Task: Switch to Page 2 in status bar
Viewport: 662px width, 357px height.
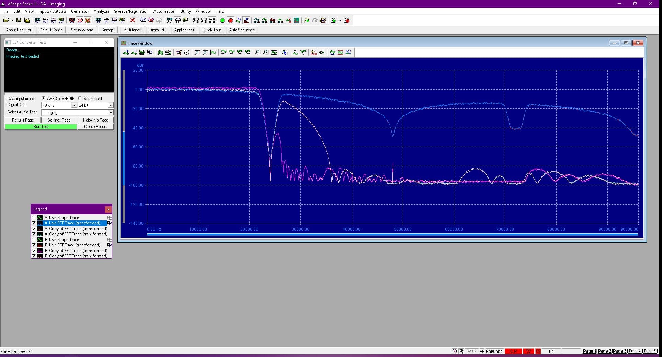Action: [605, 351]
